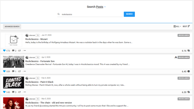This screenshot has width=194, height=109.
Task: Reblog the Fortunate Son post share icon
Action: [19, 71]
